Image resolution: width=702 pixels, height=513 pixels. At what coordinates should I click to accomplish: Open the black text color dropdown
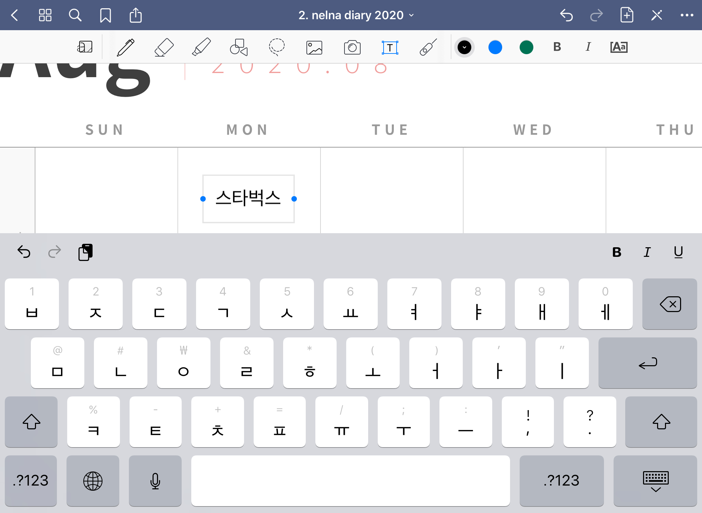click(464, 47)
